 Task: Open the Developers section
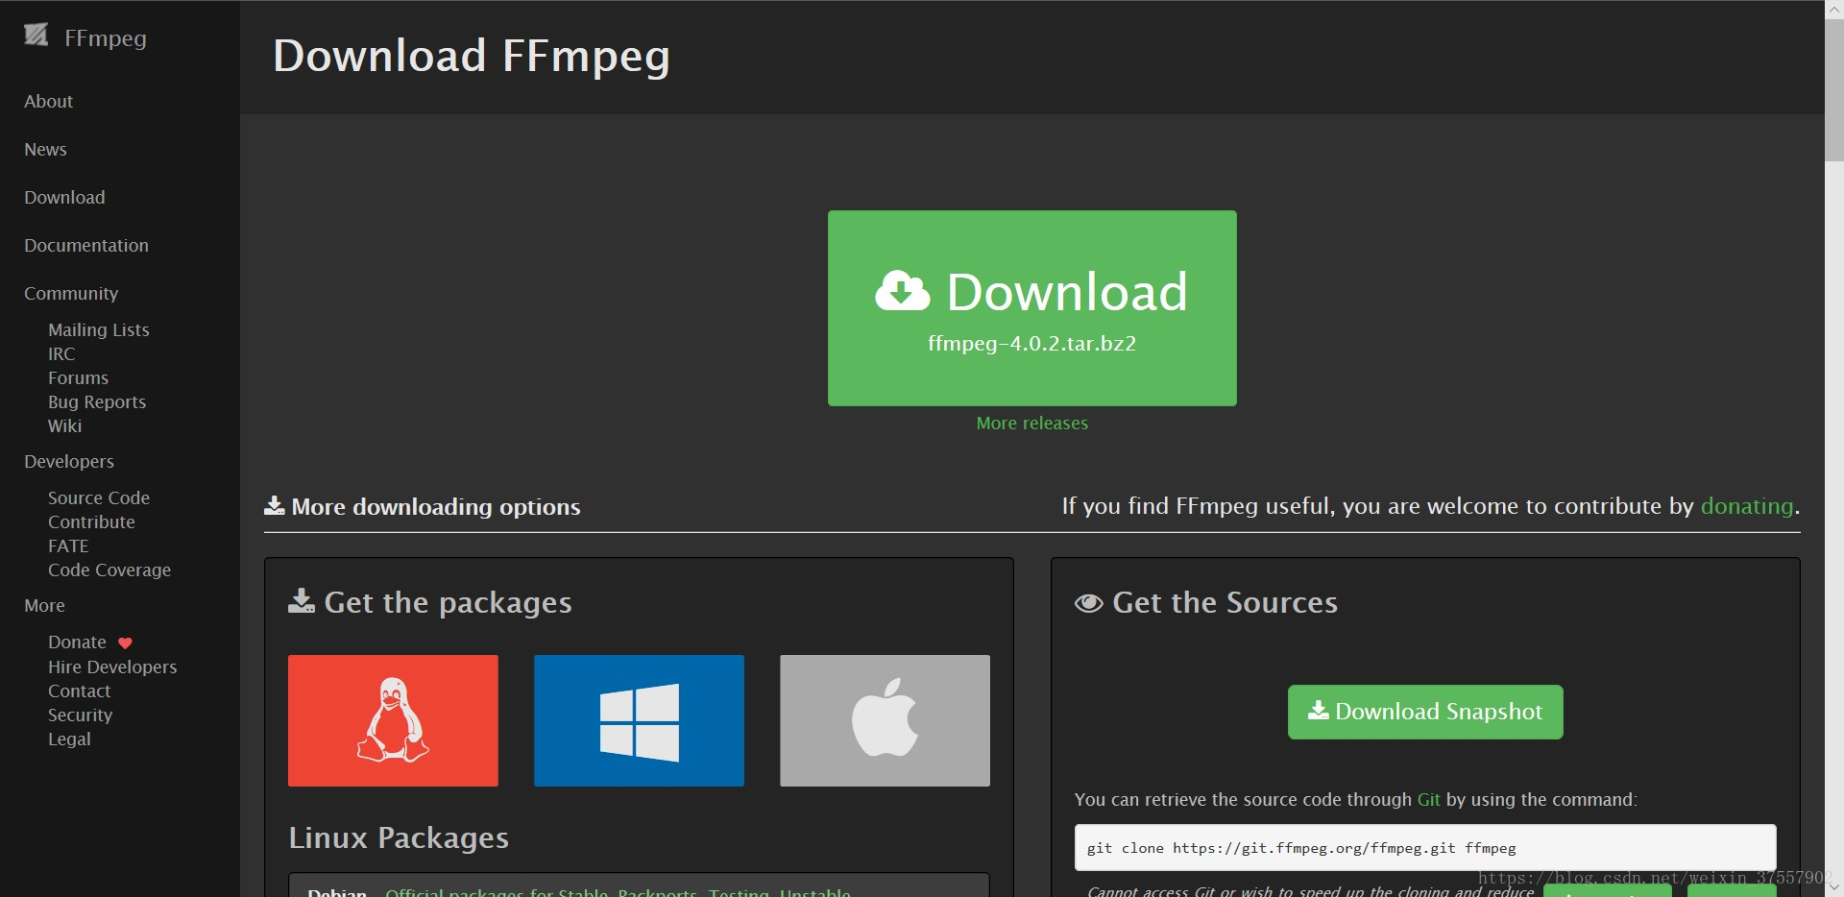coord(69,461)
